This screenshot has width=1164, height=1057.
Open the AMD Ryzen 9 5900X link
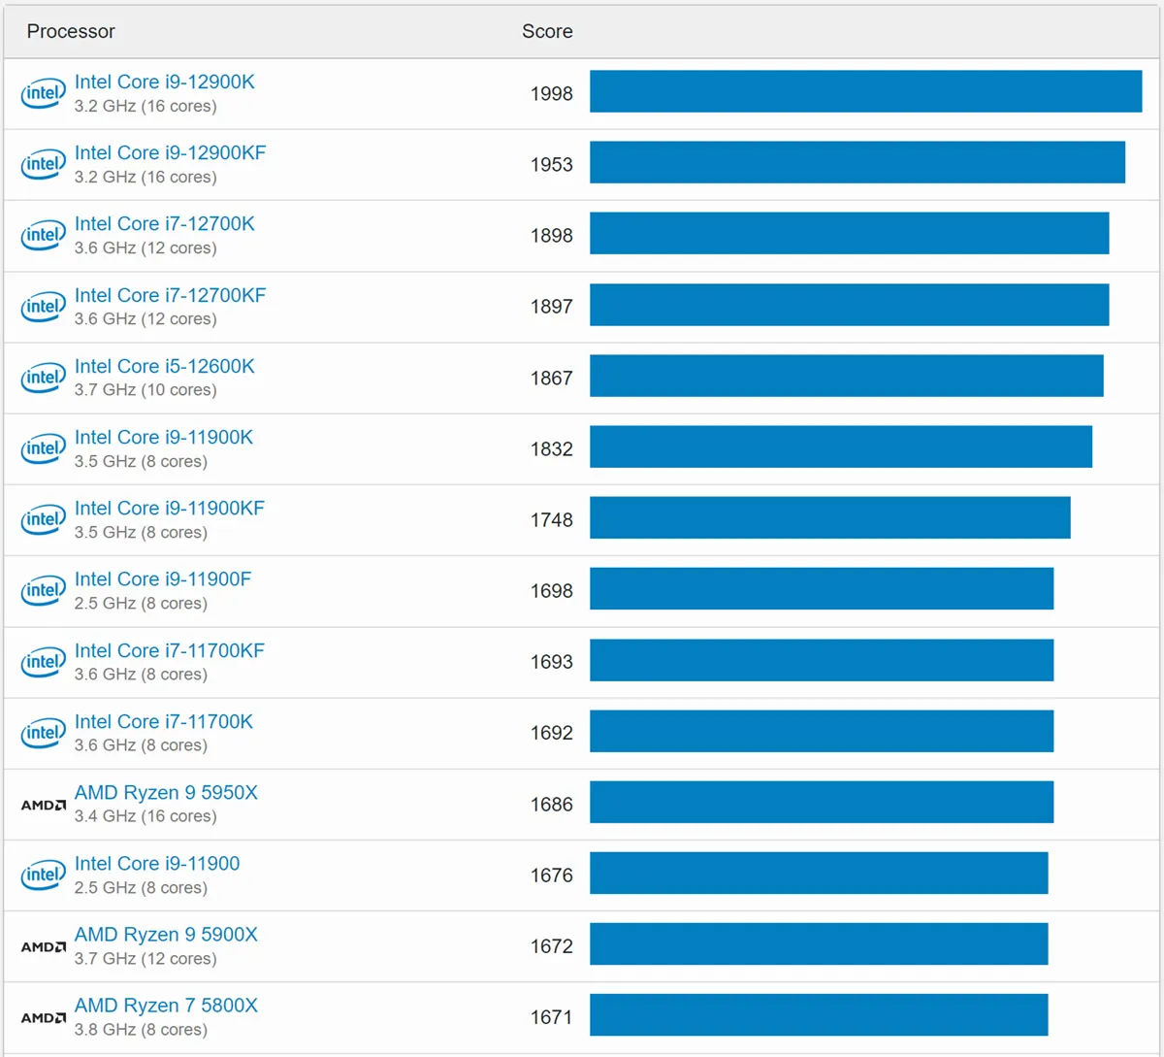tap(166, 935)
